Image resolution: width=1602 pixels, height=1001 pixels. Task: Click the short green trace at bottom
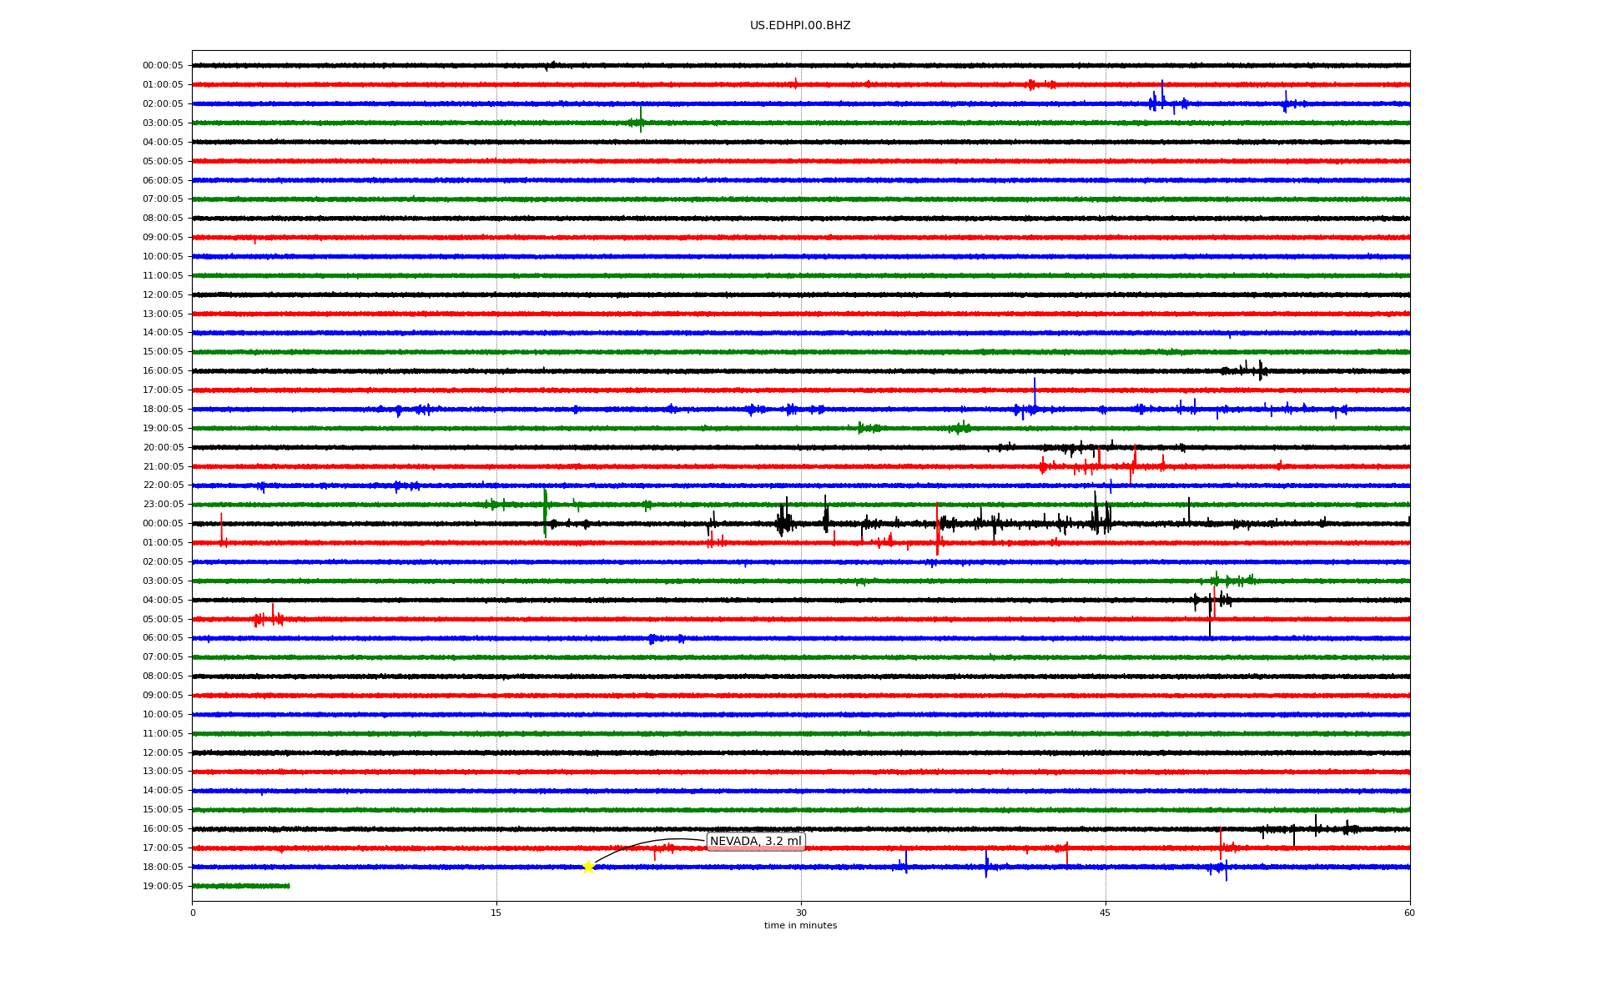[x=241, y=886]
